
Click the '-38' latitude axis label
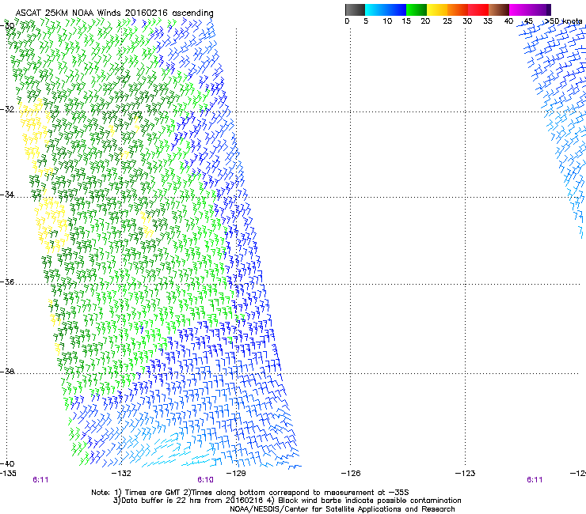click(x=7, y=372)
